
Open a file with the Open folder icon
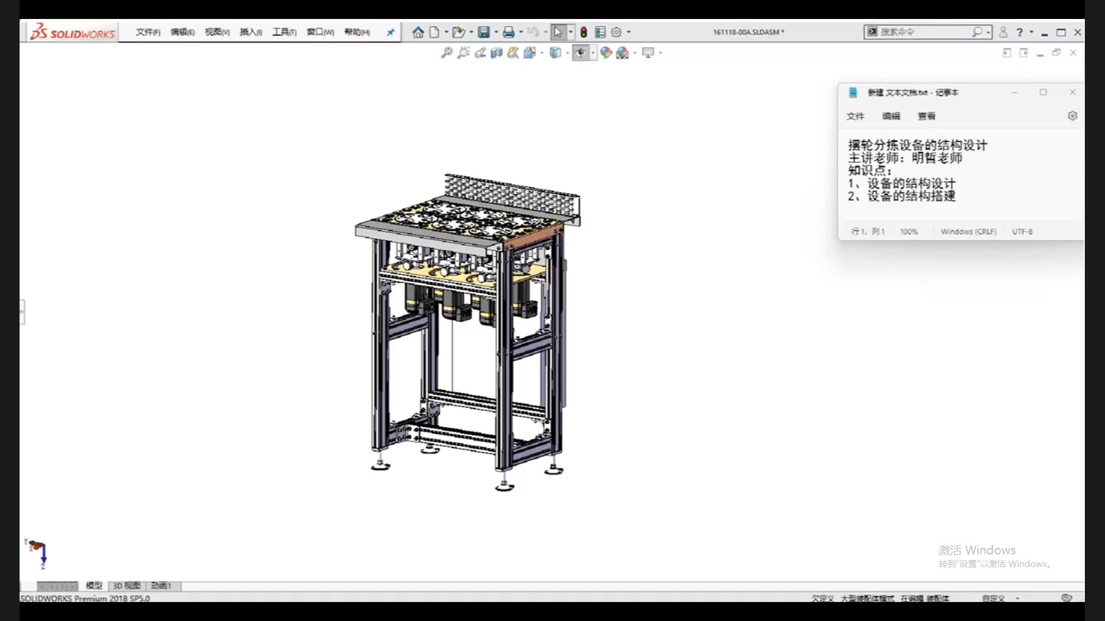coord(458,32)
